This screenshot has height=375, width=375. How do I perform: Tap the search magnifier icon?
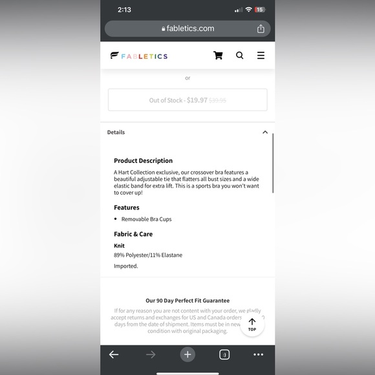239,55
